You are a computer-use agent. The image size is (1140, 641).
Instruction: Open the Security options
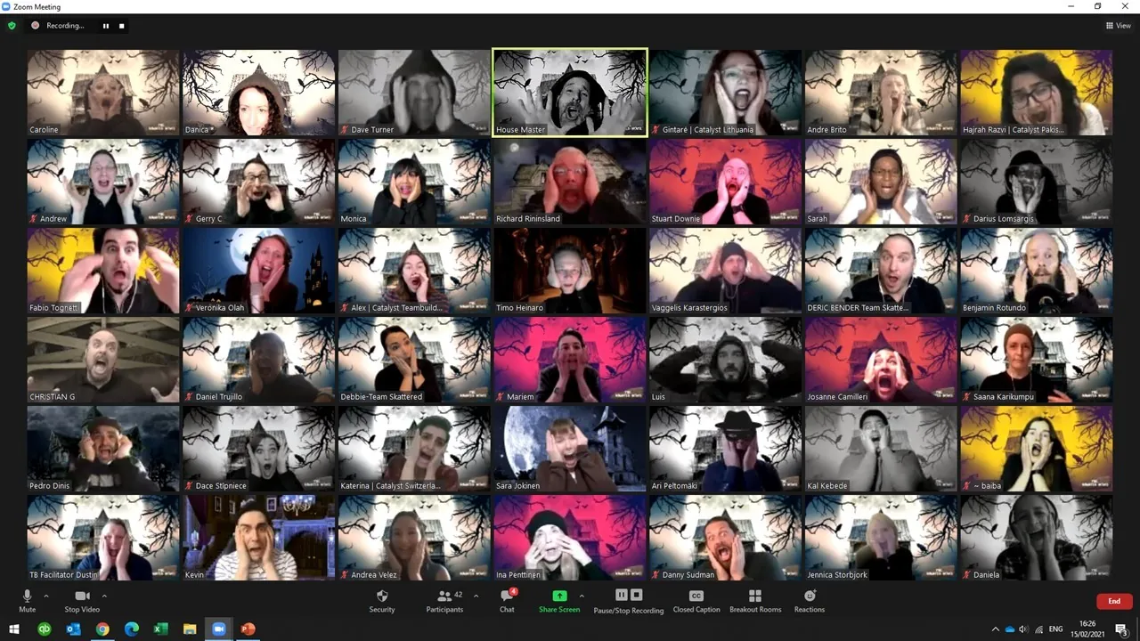point(382,601)
